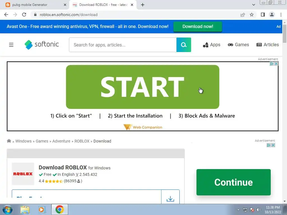The image size is (287, 215).
Task: Click the scrollbar down arrow
Action: pos(284,201)
